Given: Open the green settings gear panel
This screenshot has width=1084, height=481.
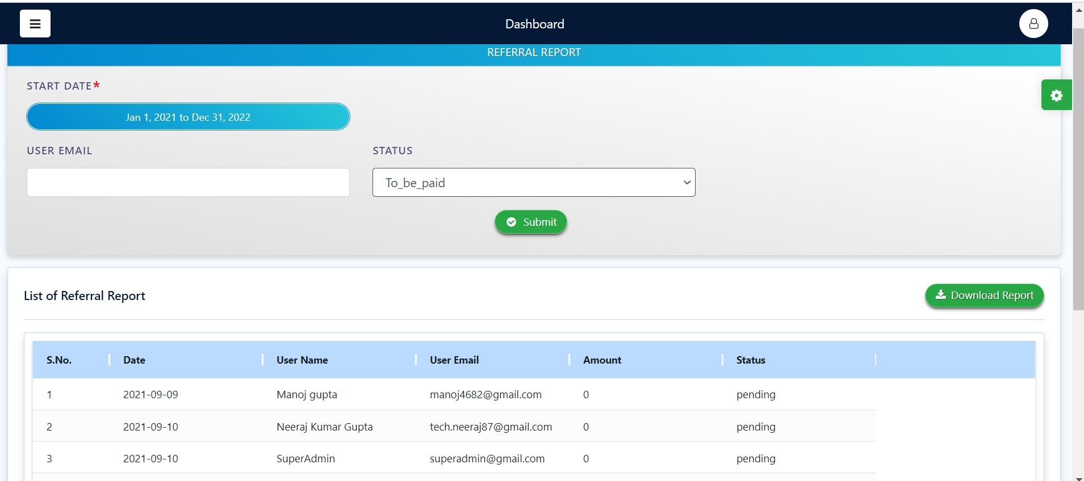Looking at the screenshot, I should coord(1056,95).
